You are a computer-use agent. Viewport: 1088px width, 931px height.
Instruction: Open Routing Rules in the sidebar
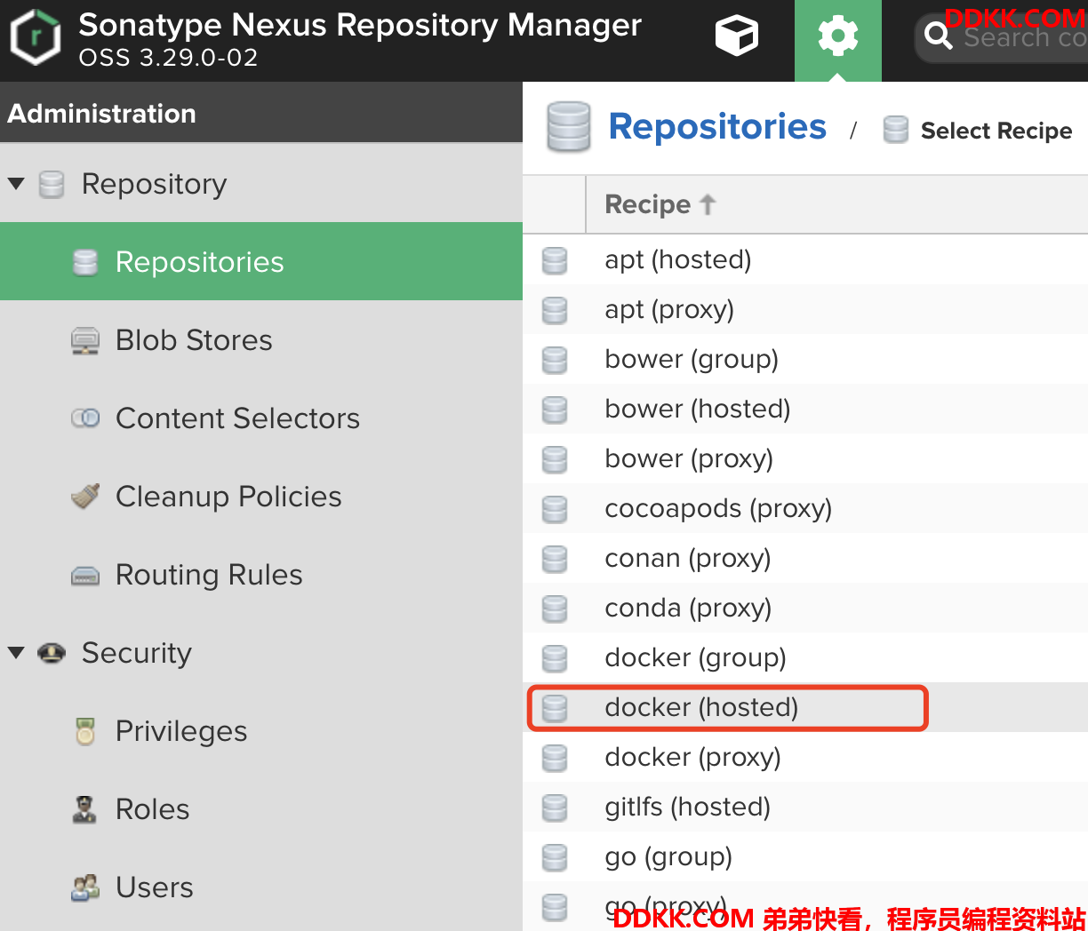(x=261, y=574)
